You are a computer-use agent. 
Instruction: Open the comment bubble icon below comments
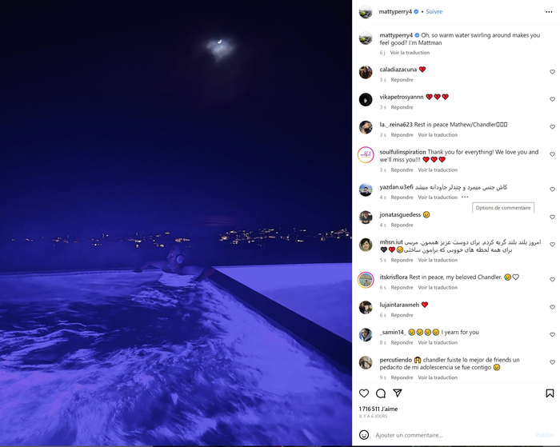[381, 393]
